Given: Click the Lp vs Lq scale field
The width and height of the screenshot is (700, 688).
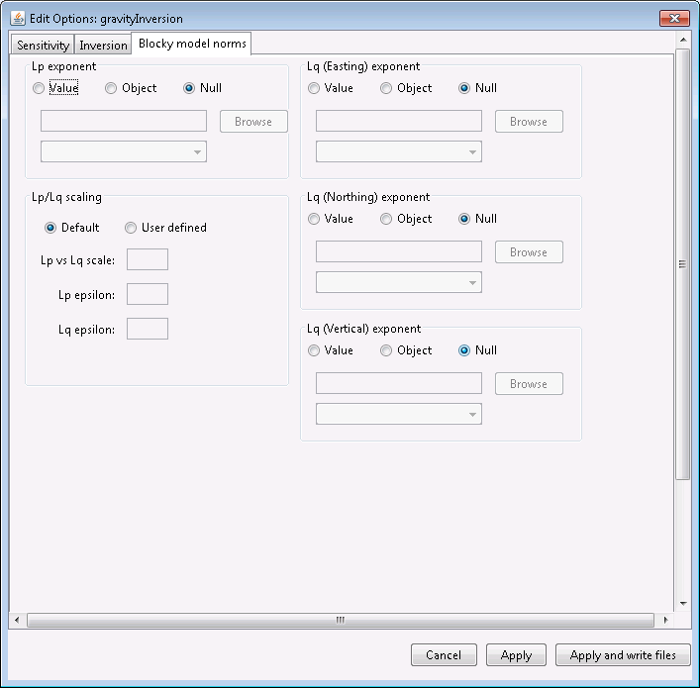Looking at the screenshot, I should coord(148,259).
